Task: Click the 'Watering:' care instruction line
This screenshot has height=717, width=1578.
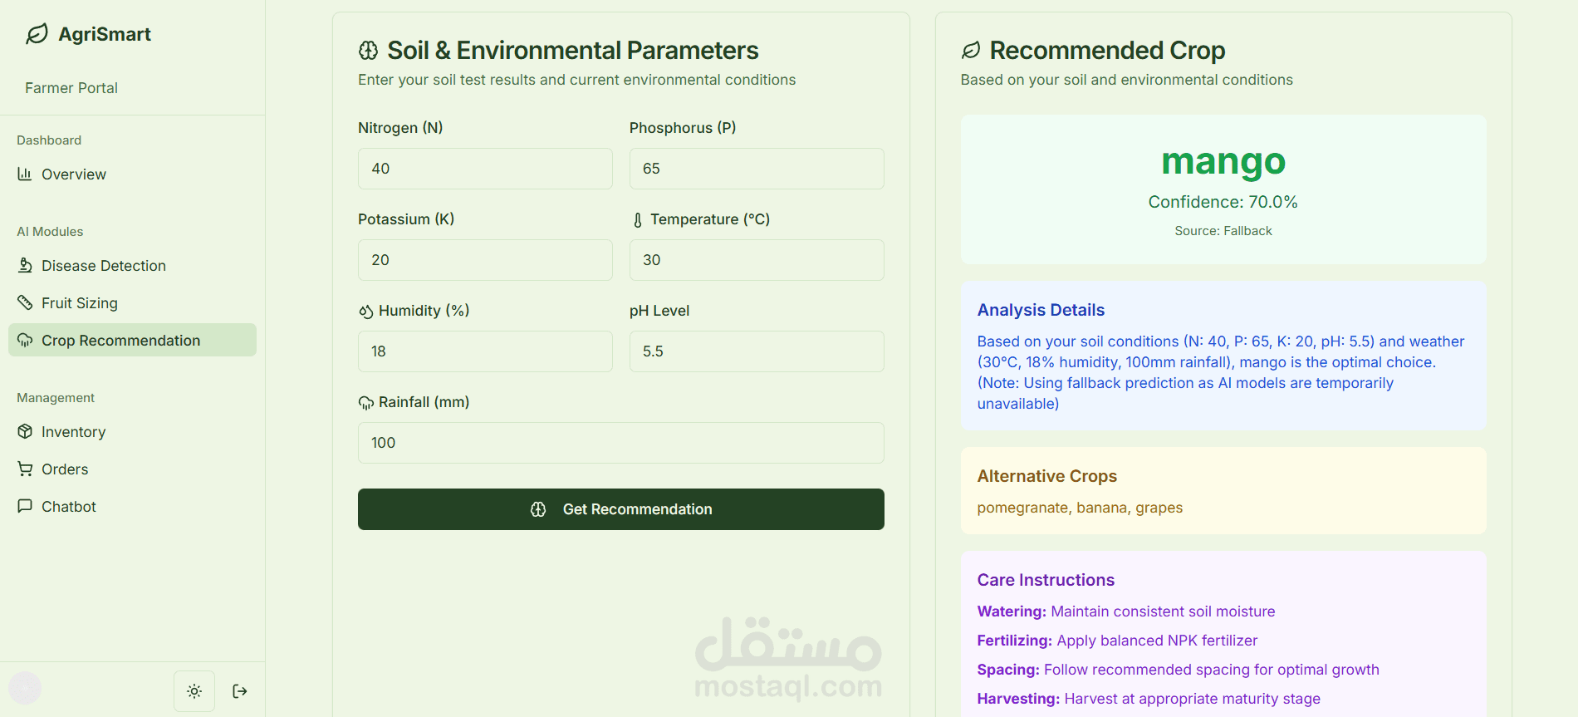Action: (x=1126, y=611)
